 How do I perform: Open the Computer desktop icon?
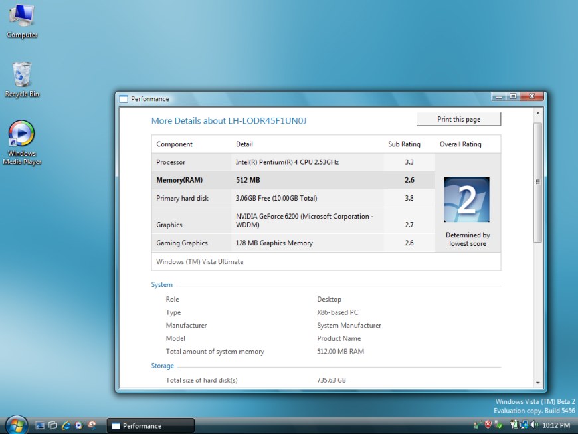pos(22,21)
